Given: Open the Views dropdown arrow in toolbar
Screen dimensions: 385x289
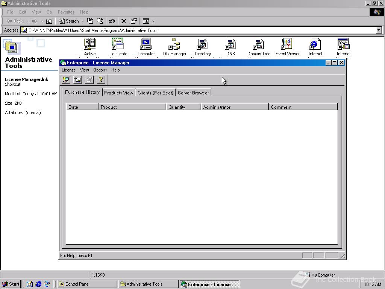Looking at the screenshot, I should [153, 21].
